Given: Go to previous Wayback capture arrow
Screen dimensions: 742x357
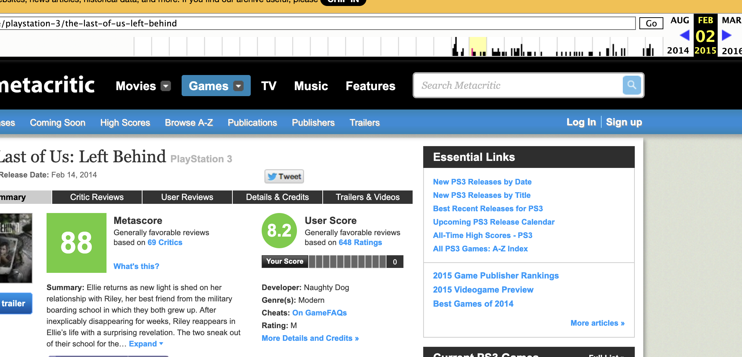Looking at the screenshot, I should [x=685, y=35].
